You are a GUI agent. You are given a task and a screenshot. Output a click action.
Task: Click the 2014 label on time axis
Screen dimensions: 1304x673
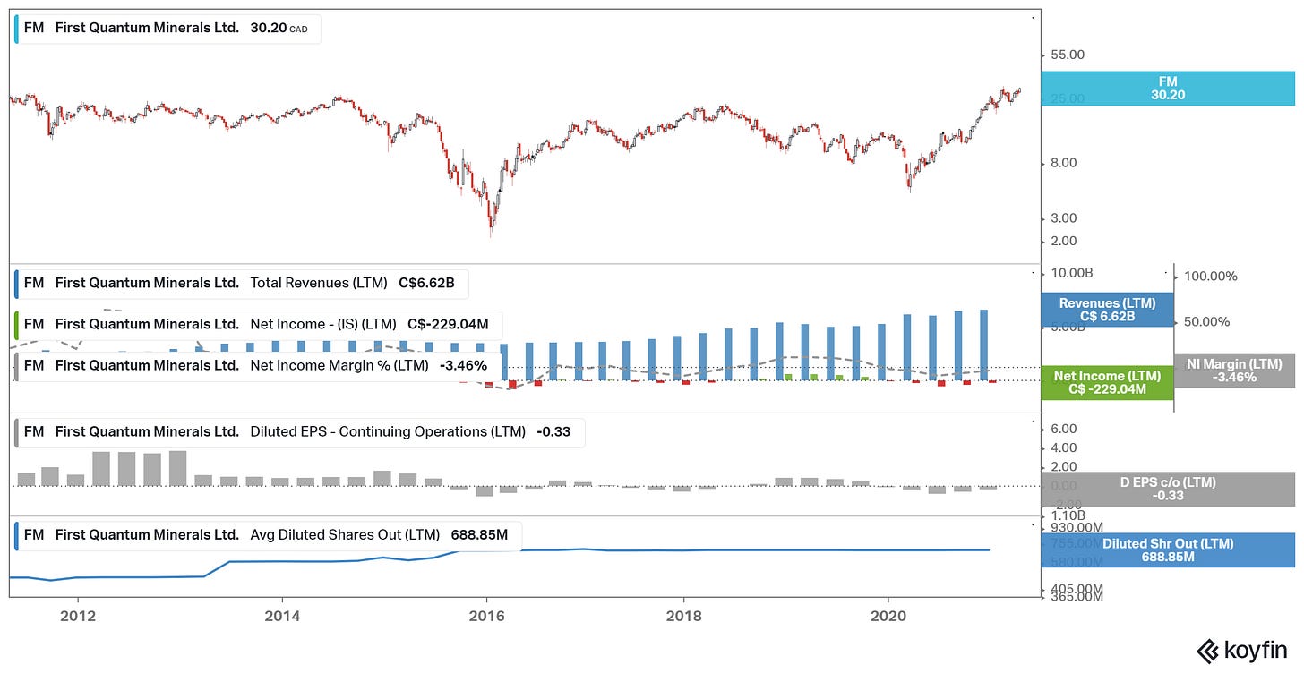pyautogui.click(x=282, y=617)
